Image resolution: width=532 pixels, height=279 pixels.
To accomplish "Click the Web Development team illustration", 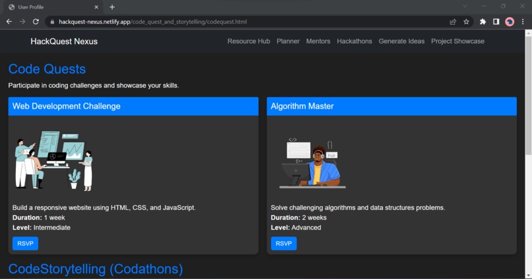I will click(x=54, y=161).
